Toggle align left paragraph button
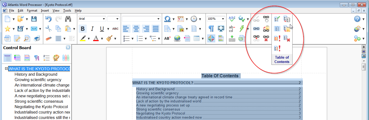 pyautogui.click(x=126, y=29)
